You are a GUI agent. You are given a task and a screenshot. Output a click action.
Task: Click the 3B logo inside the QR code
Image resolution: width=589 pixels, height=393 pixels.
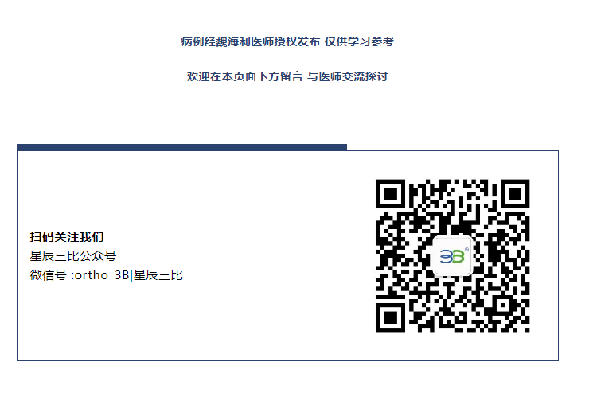[x=453, y=256]
